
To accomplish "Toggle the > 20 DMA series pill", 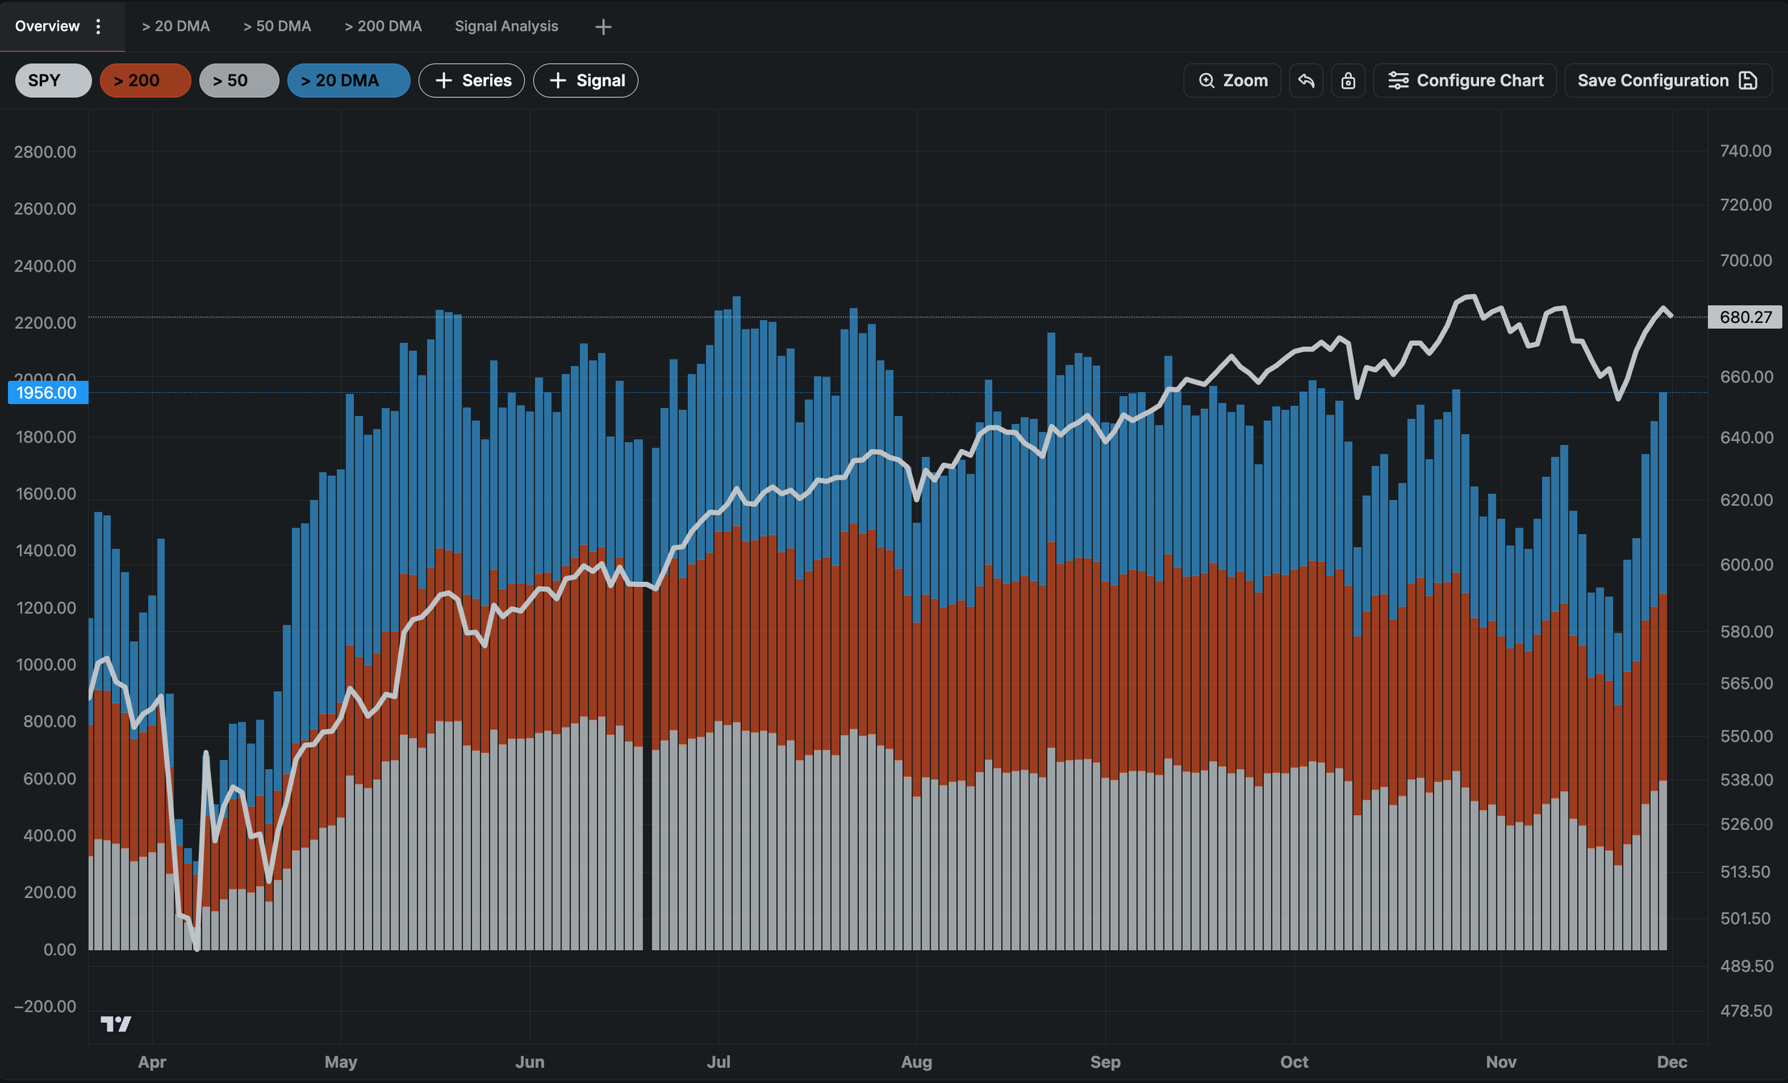I will [348, 81].
